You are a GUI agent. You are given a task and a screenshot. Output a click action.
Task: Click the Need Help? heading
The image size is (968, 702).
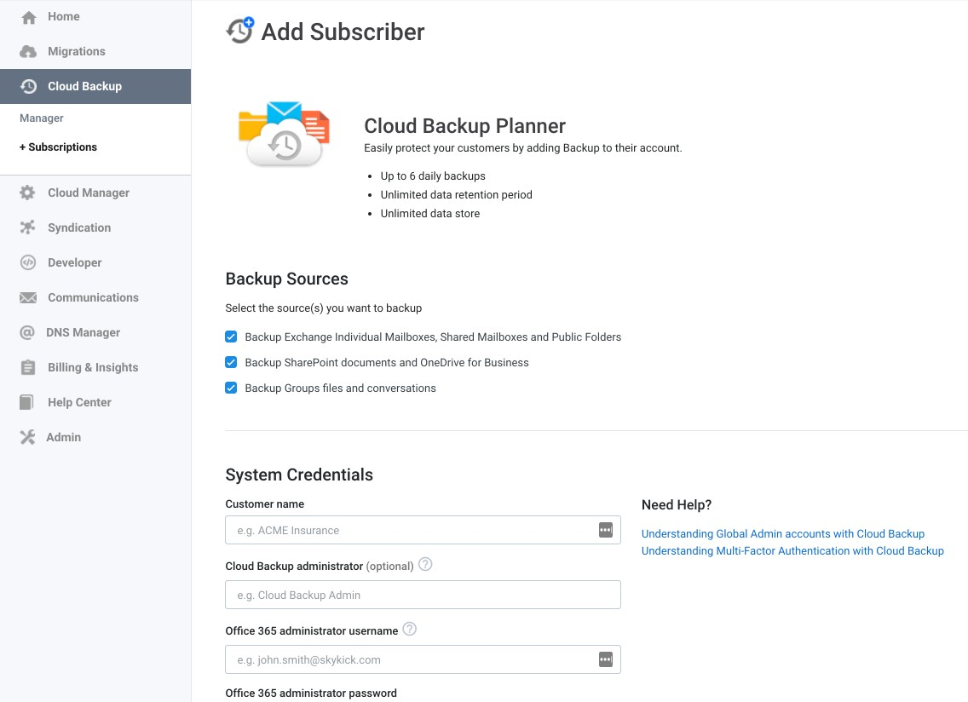[x=677, y=505]
